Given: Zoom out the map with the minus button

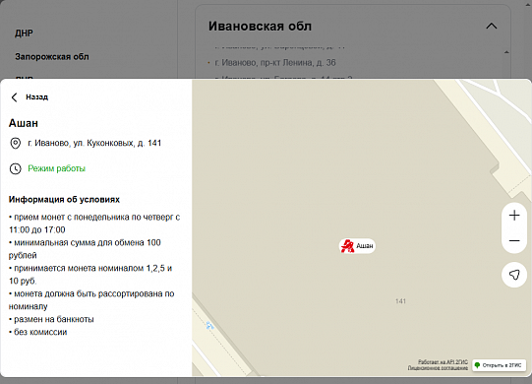Looking at the screenshot, I should pyautogui.click(x=514, y=241).
